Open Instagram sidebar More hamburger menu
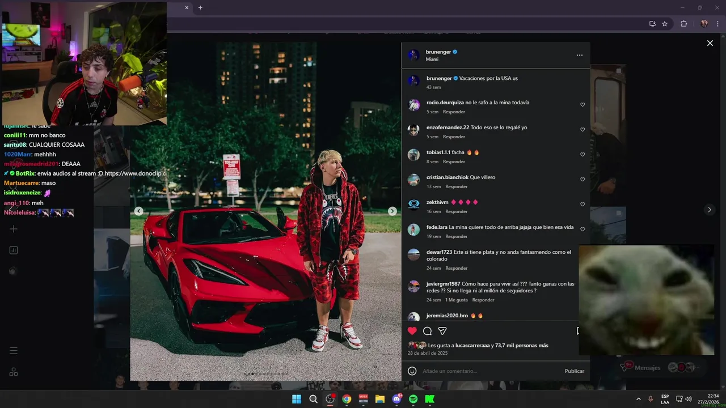Viewport: 726px width, 408px height. click(14, 351)
